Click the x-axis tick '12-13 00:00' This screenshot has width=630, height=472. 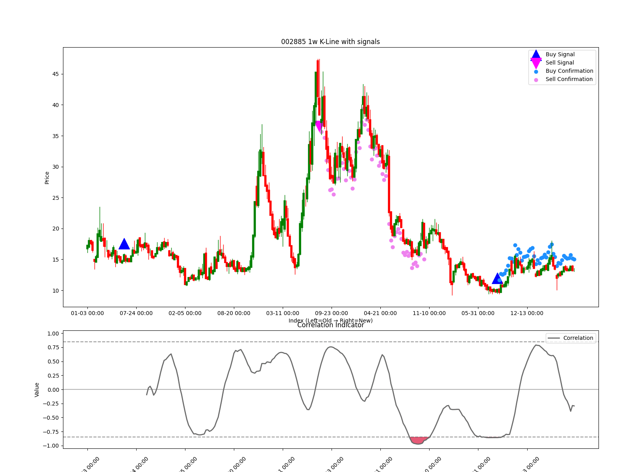click(x=527, y=313)
